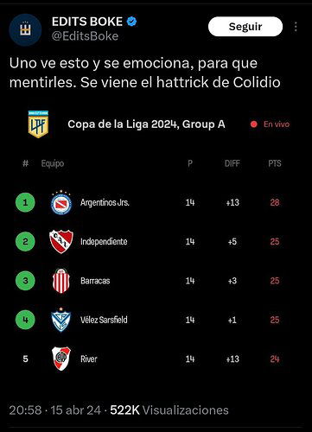This screenshot has height=432, width=312.
Task: Click the red En vivo indicator
Action: coord(270,124)
